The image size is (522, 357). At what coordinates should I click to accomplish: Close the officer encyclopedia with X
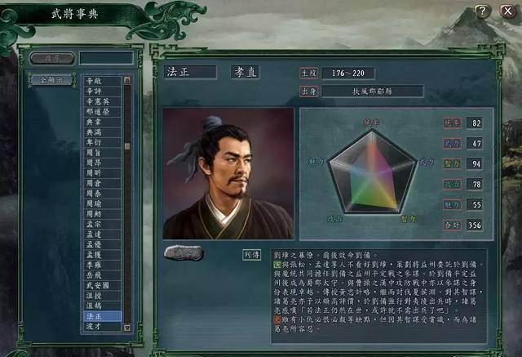[507, 11]
